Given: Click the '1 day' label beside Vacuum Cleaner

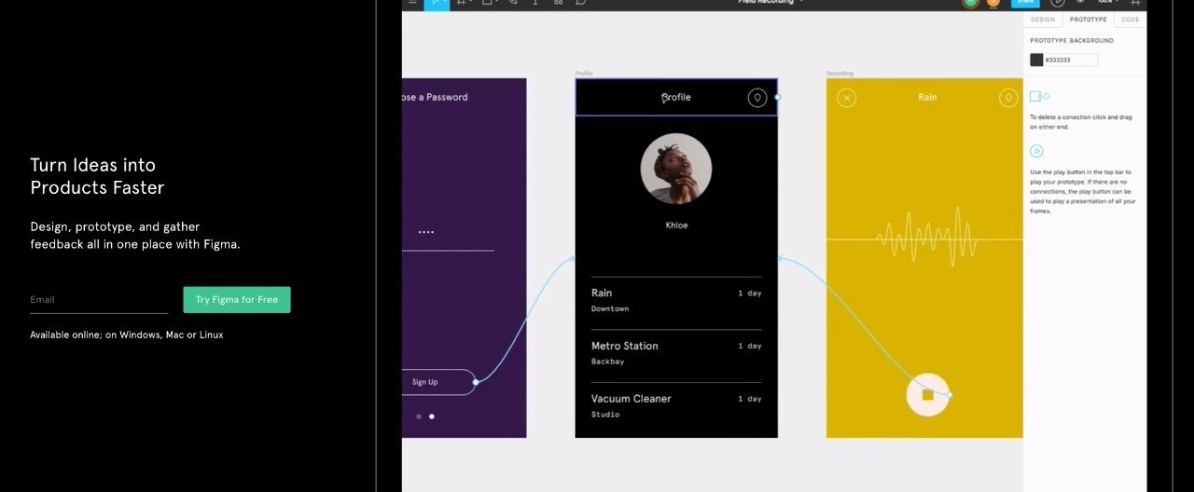Looking at the screenshot, I should tap(750, 399).
